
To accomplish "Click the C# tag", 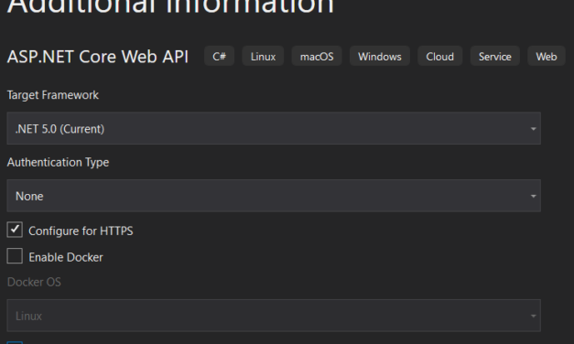I will [x=220, y=57].
